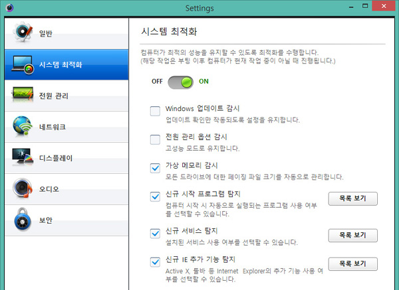Screen dimensions: 399x290
Task: Enable the 전원 관리 옵션 감시 checkbox
Action: coord(155,139)
